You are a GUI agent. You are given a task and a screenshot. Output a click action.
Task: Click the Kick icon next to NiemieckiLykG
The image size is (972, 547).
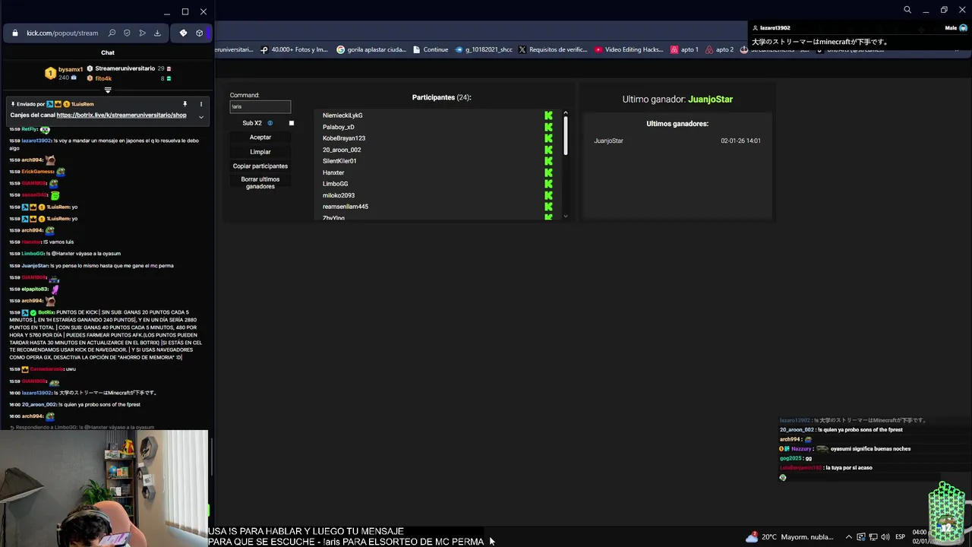click(548, 115)
